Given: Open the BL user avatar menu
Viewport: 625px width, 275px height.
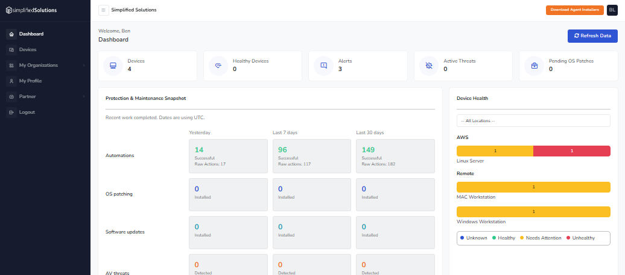Looking at the screenshot, I should tap(612, 10).
